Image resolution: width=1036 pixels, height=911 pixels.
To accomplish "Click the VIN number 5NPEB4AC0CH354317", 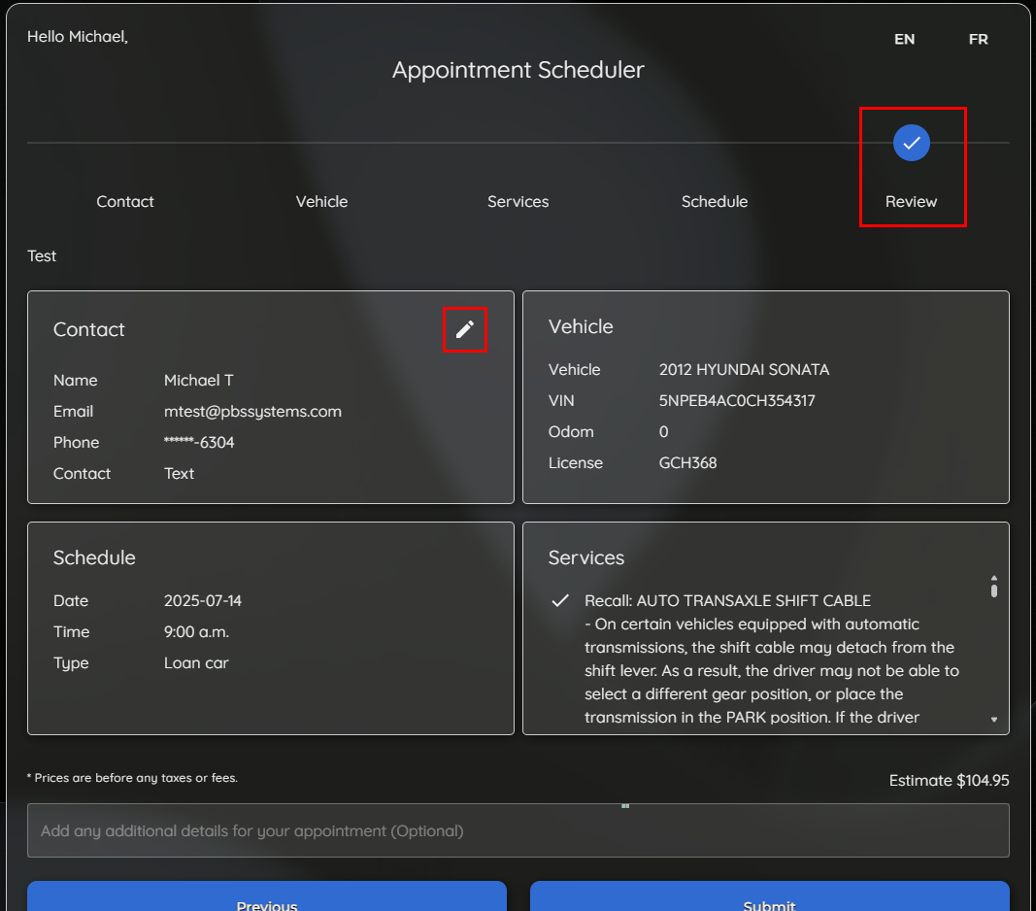I will pyautogui.click(x=737, y=401).
